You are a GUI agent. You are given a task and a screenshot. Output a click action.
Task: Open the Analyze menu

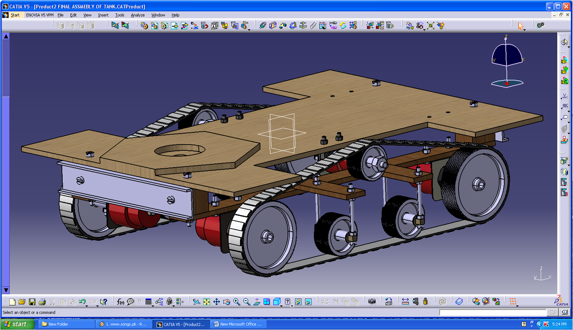click(138, 15)
